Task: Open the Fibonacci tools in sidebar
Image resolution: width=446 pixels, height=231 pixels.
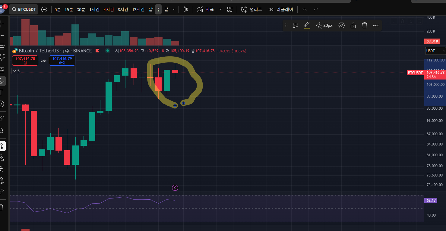Action: tap(2, 46)
